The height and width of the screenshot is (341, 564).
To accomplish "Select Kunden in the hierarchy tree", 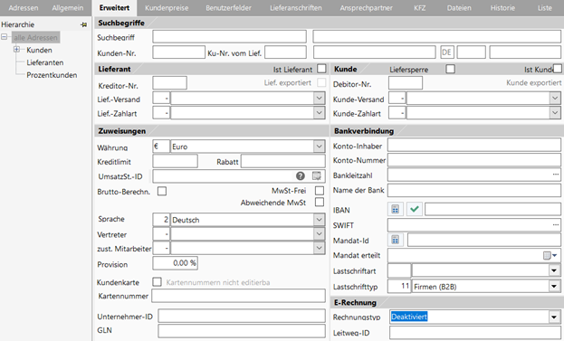I will coord(39,50).
